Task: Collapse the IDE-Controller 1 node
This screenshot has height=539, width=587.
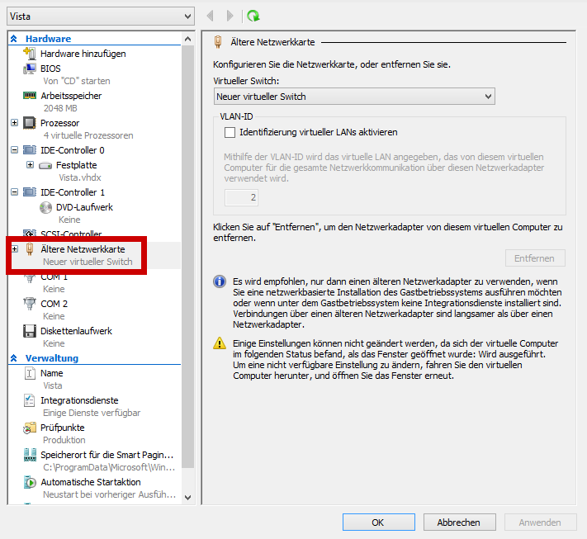Action: [14, 192]
